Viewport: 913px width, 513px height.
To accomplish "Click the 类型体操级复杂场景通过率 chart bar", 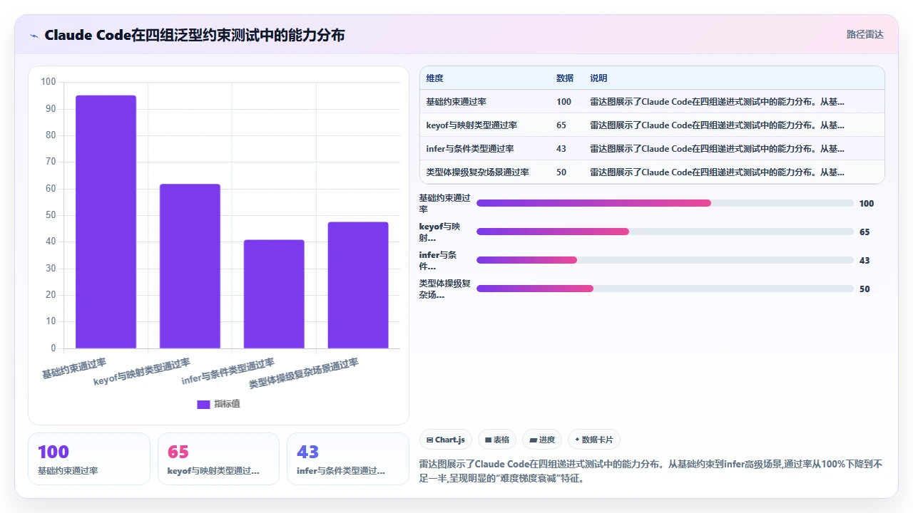I will click(x=358, y=285).
